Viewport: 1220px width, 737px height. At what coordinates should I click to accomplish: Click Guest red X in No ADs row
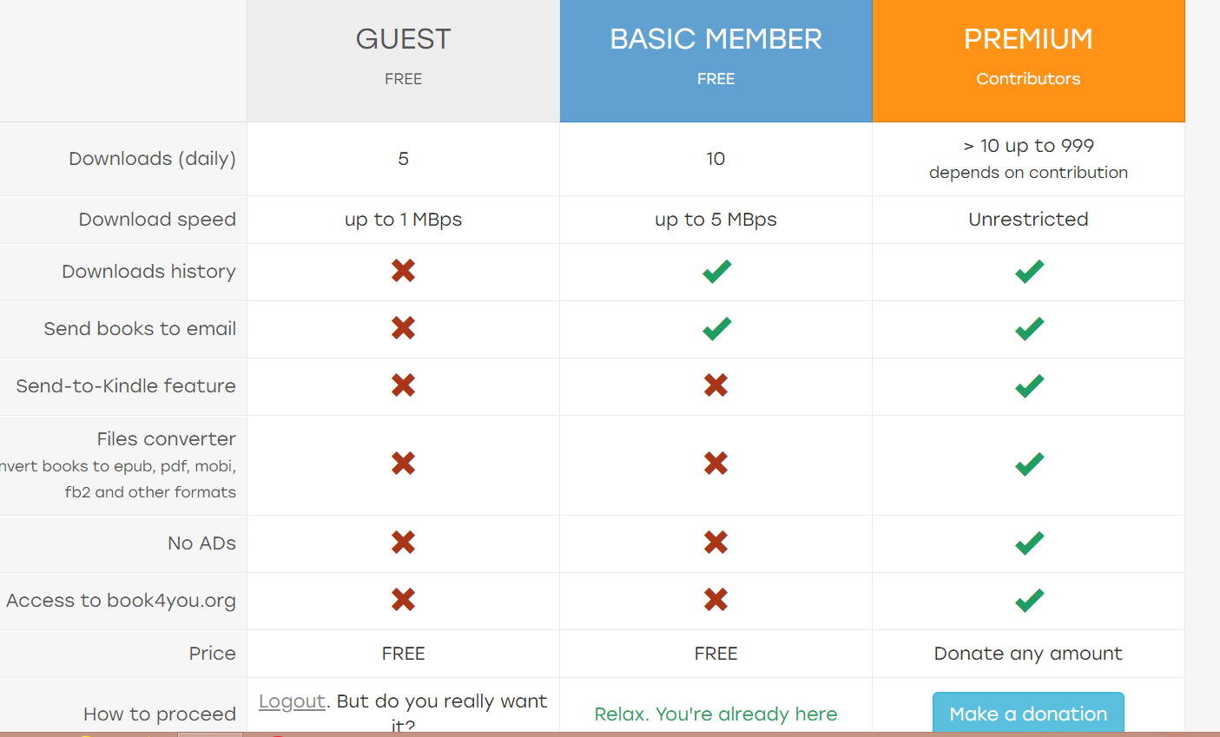[x=403, y=543]
